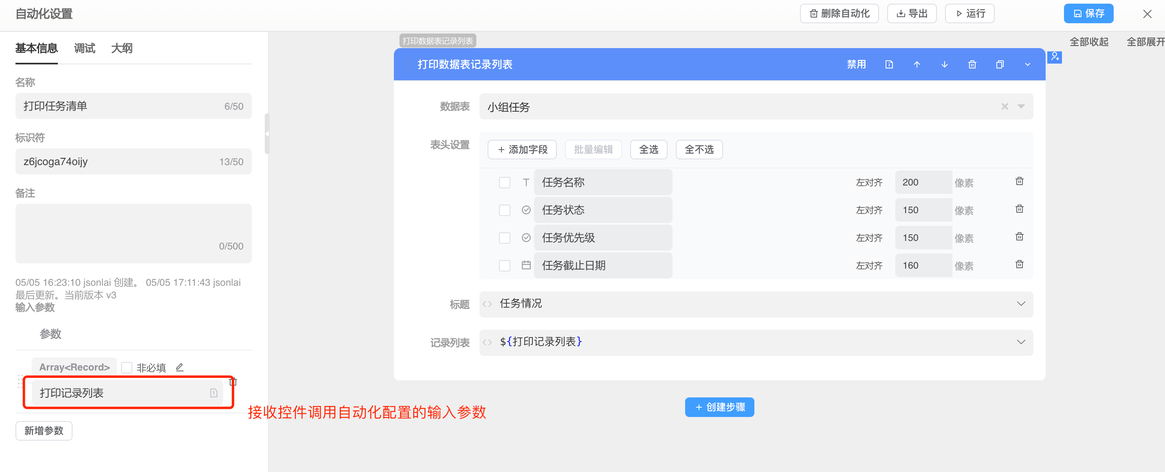This screenshot has width=1165, height=472.
Task: Open the 数据表 dropdown showing 小组任务
Action: point(1021,107)
